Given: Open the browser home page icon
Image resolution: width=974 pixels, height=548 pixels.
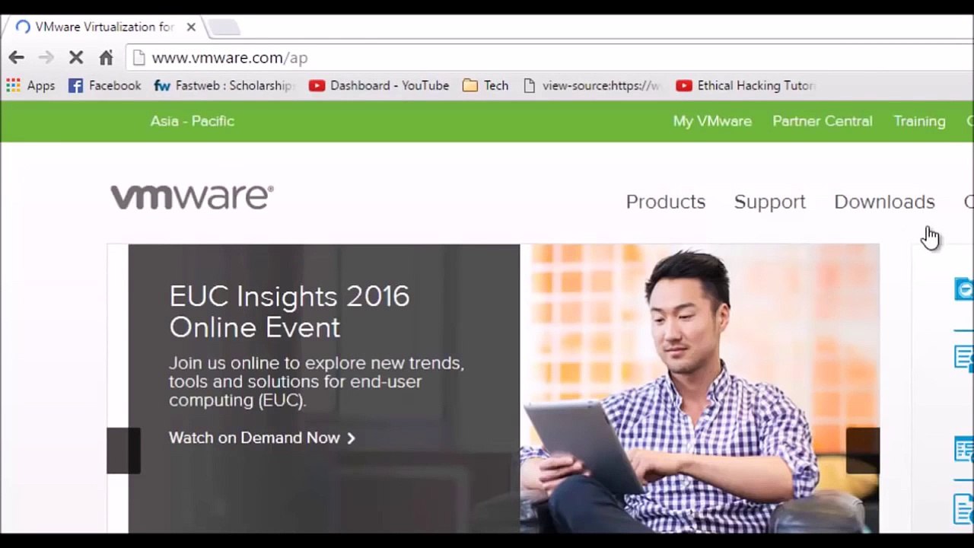Looking at the screenshot, I should click(106, 58).
